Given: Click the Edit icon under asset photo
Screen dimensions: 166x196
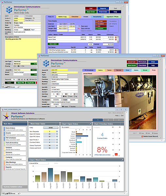Looking at the screenshot, I should (x=146, y=133).
